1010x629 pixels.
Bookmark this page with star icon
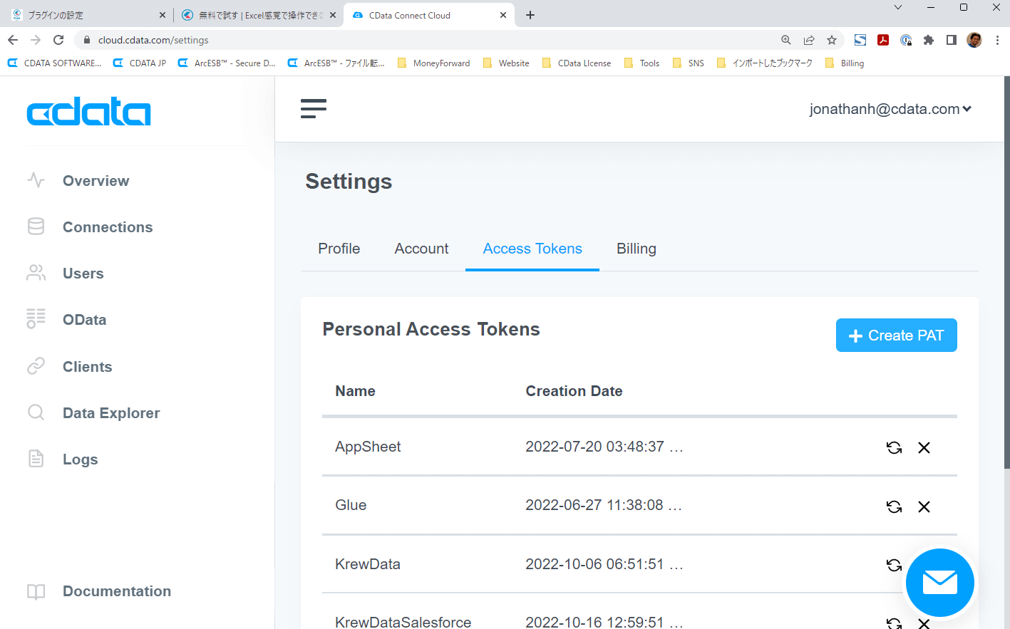coord(831,40)
